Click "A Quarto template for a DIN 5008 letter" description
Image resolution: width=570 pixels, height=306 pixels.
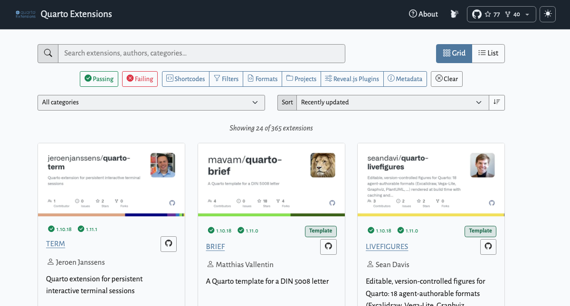point(267,281)
